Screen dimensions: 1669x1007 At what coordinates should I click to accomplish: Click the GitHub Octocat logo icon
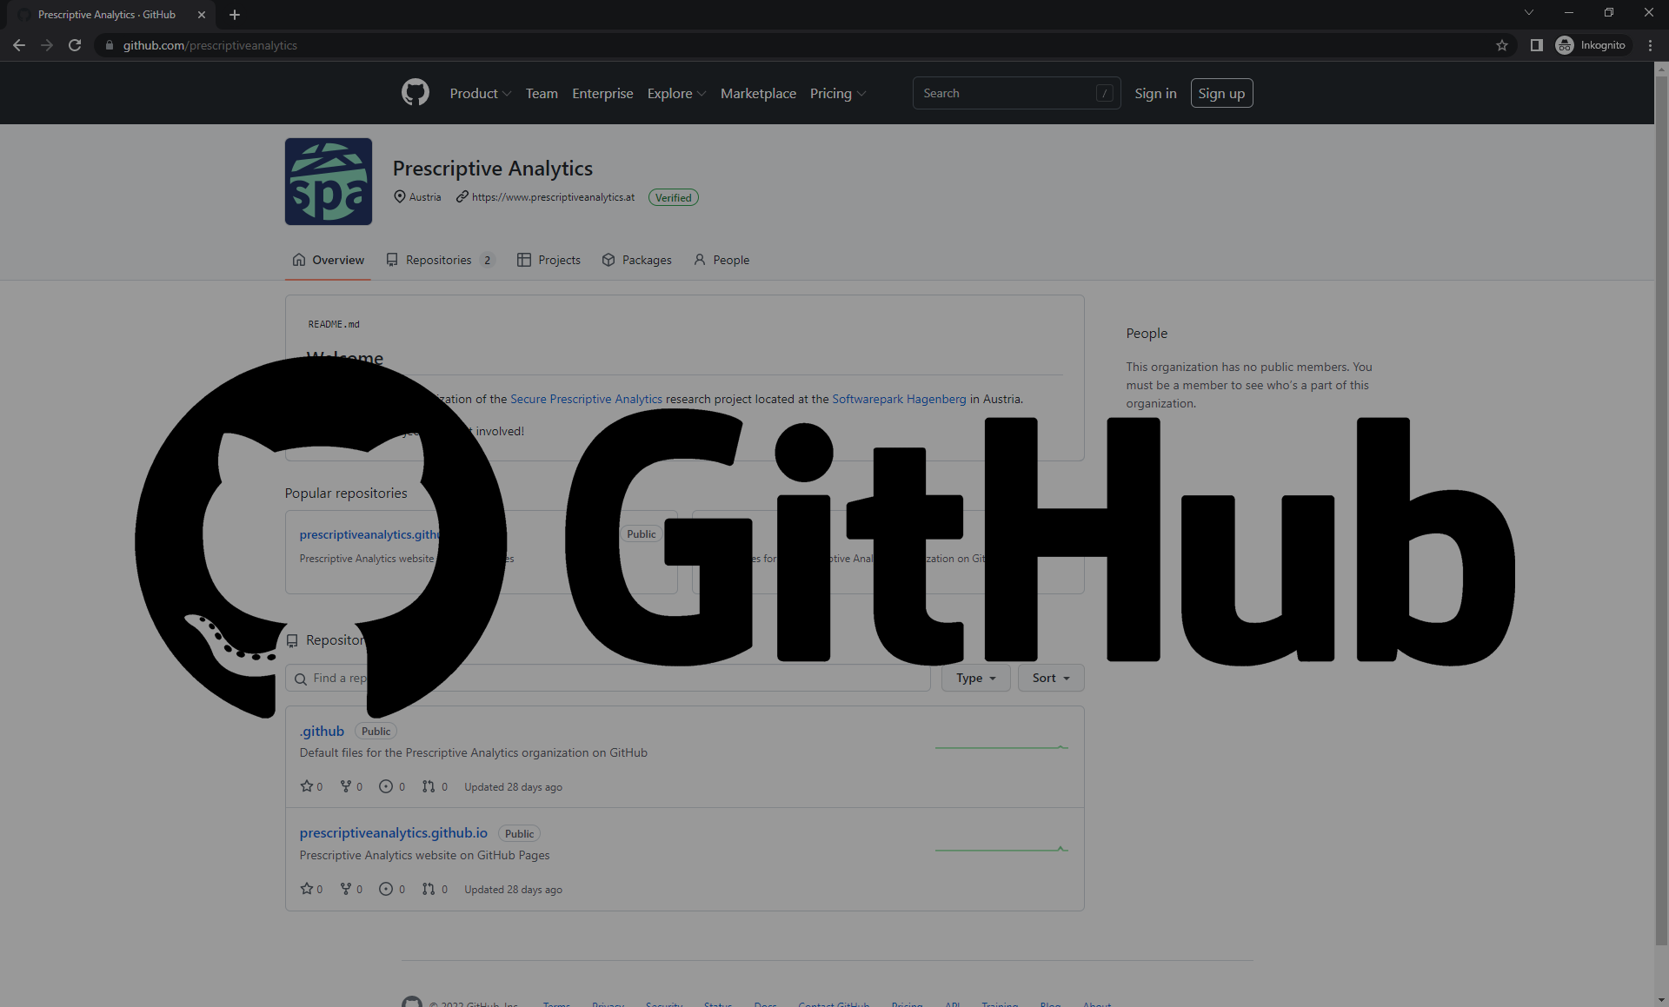tap(415, 93)
